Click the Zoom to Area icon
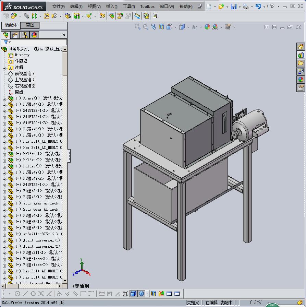306x307 pixels. tap(145, 27)
